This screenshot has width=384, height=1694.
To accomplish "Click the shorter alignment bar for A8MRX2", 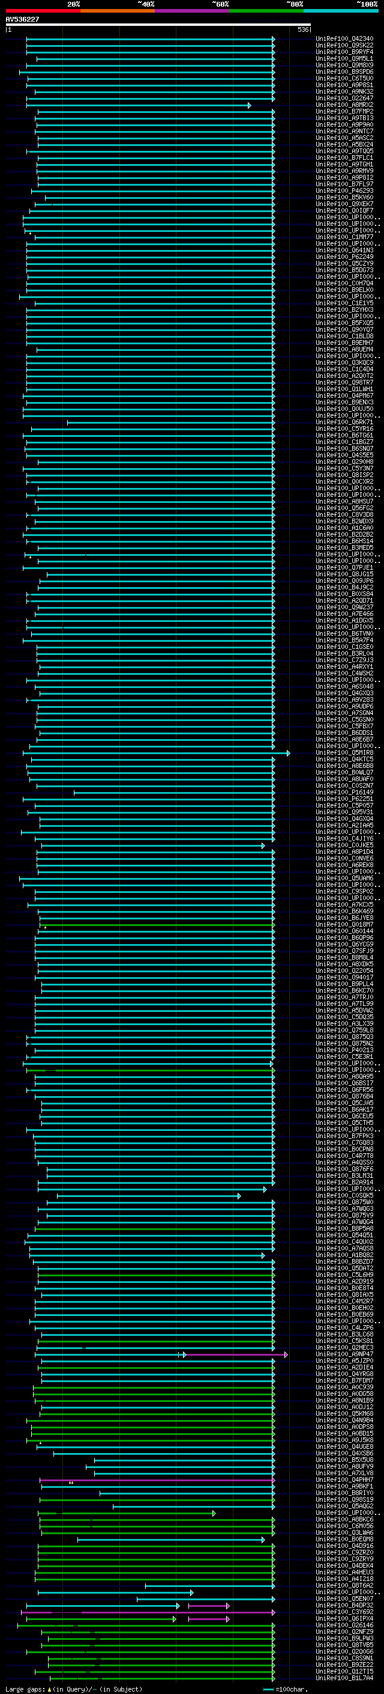I will 138,105.
